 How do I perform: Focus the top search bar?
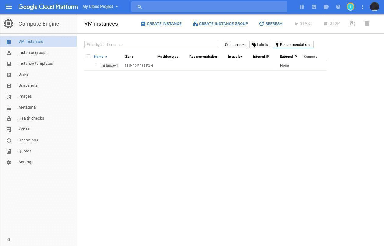tap(209, 7)
